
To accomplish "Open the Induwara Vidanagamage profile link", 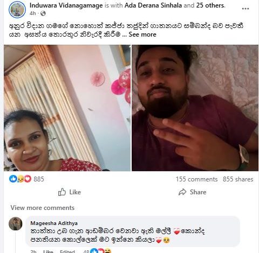I will click(x=66, y=5).
